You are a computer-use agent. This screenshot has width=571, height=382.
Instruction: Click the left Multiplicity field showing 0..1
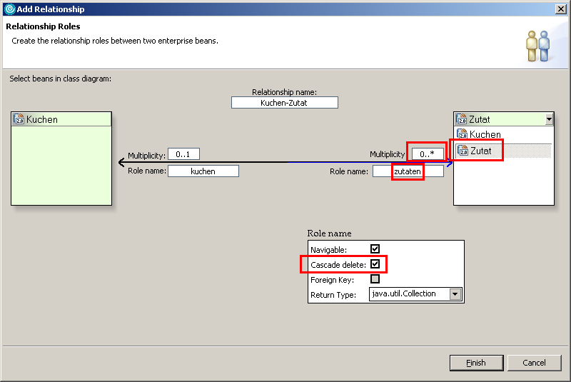click(x=183, y=154)
